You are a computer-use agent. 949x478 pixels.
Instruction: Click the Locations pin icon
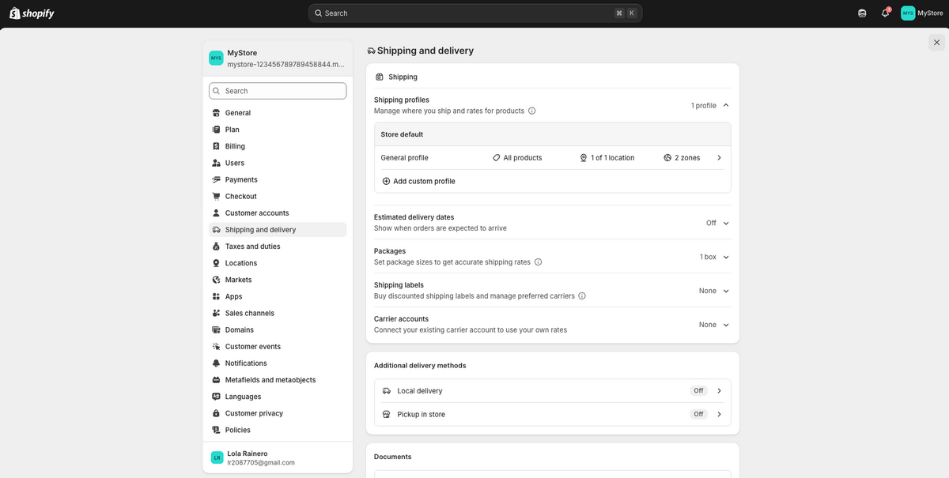(x=217, y=263)
